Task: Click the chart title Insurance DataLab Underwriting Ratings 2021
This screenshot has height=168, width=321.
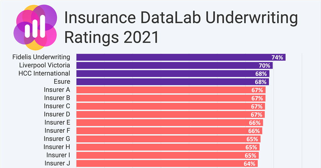Action: point(181,28)
